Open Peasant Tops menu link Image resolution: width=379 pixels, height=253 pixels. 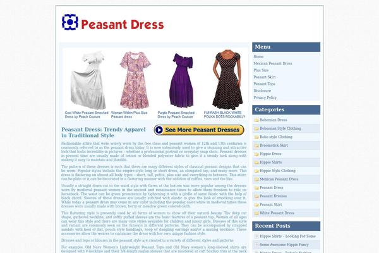[264, 83]
